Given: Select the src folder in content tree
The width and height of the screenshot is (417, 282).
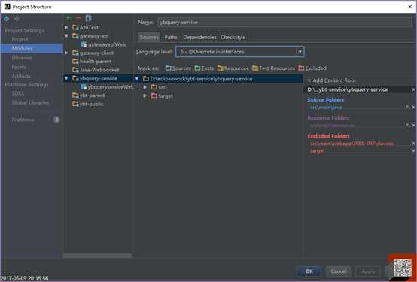Looking at the screenshot, I should 158,87.
